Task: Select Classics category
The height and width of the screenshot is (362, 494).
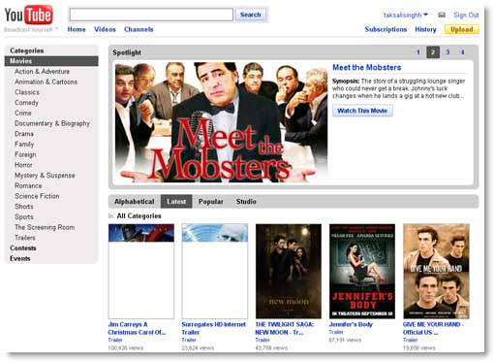Action: [x=27, y=92]
